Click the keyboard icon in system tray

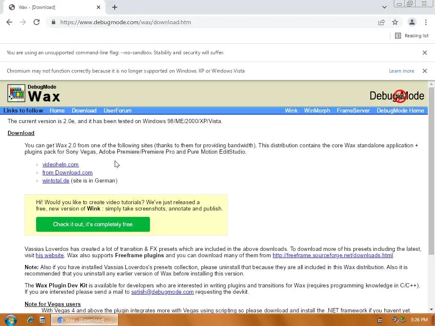pyautogui.click(x=380, y=320)
